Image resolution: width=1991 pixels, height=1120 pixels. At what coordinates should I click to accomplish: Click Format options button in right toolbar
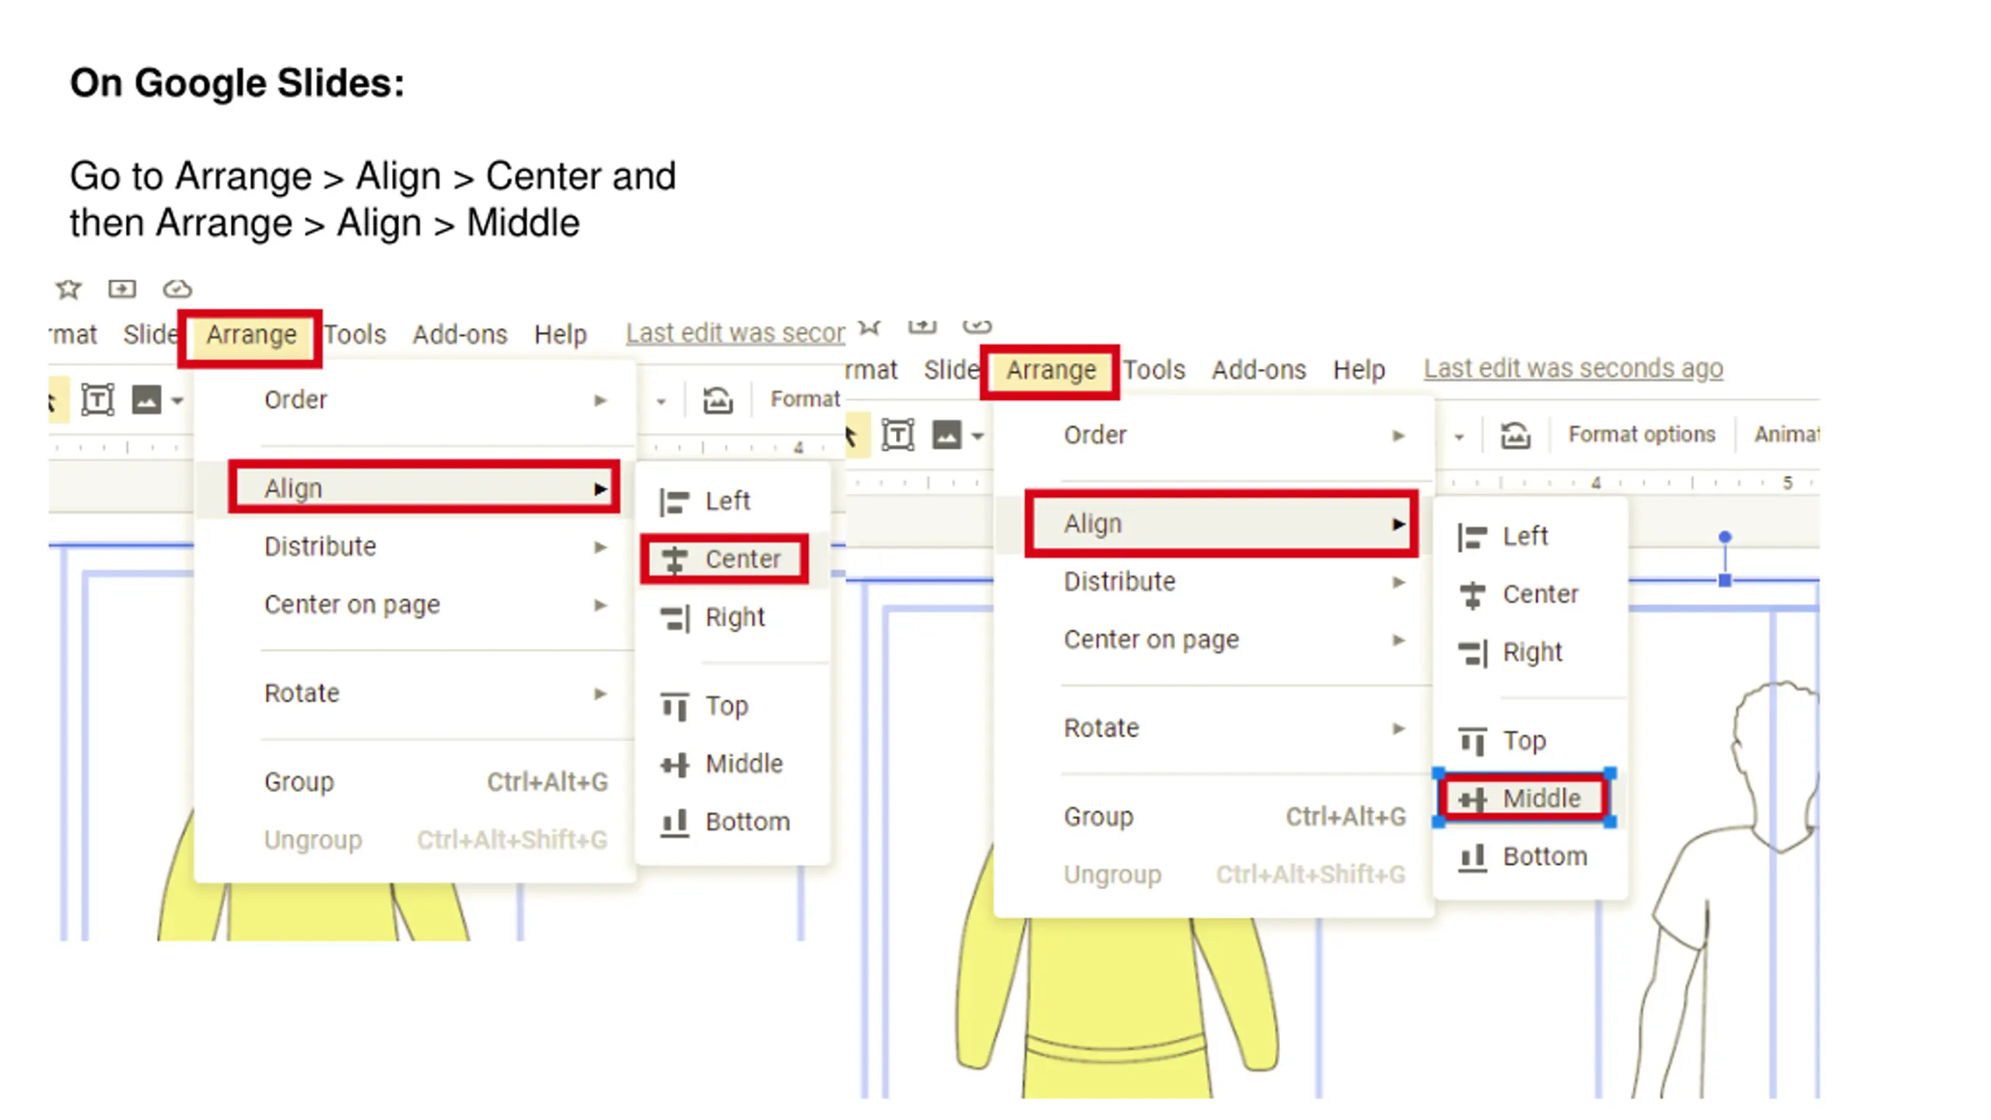tap(1641, 434)
